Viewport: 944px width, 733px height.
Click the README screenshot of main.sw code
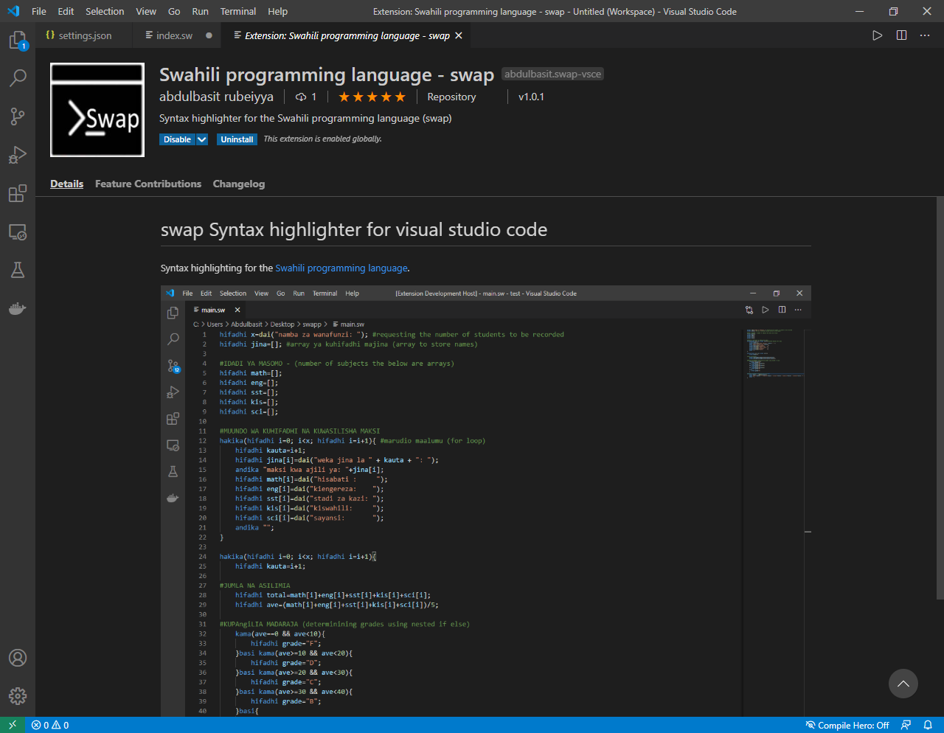tap(486, 501)
